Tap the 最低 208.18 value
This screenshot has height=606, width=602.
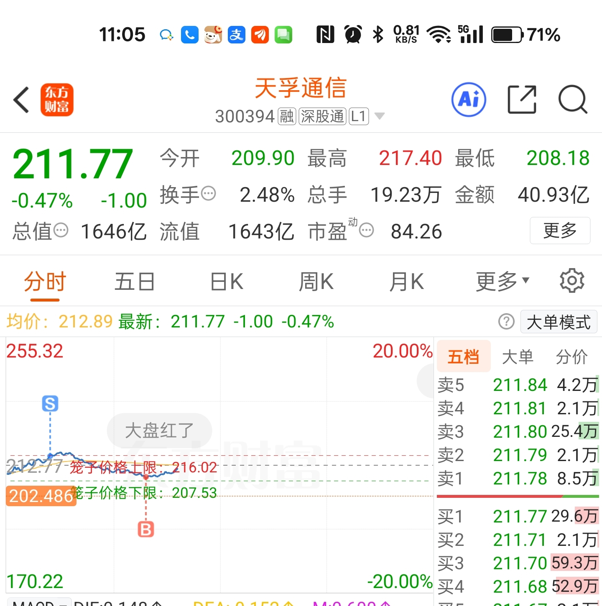[x=558, y=158]
